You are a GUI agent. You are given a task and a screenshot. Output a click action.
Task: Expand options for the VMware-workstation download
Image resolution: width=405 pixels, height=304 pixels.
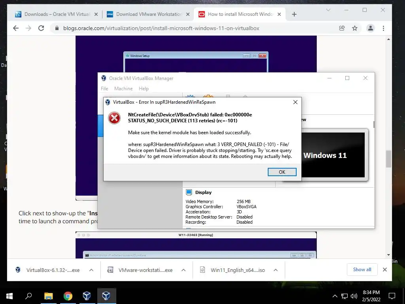coord(184,270)
